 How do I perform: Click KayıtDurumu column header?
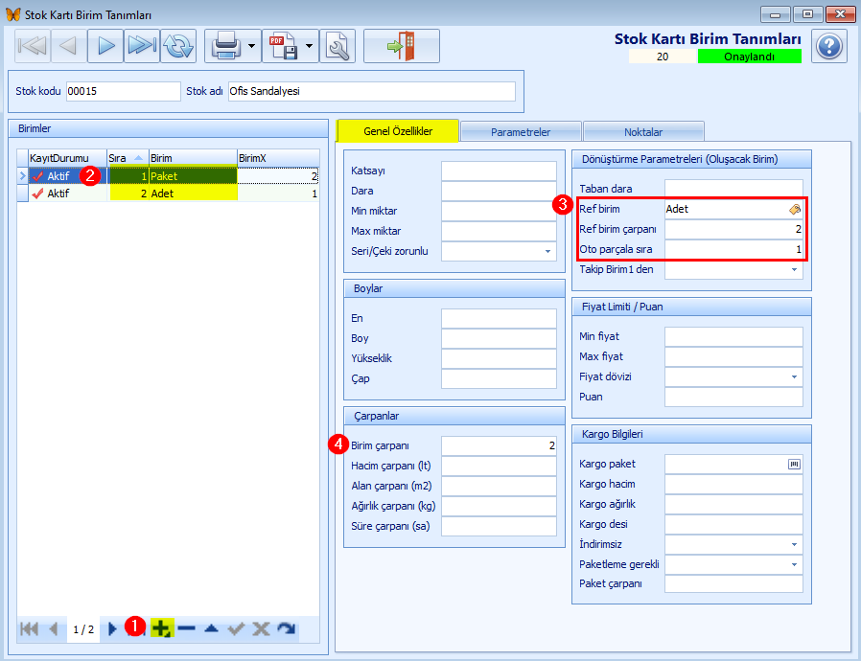point(67,158)
